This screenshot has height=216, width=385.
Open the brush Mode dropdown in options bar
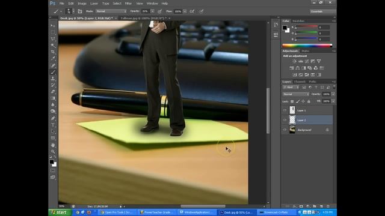pos(111,11)
